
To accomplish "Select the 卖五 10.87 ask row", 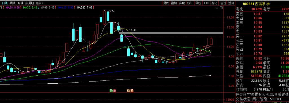I will [x=262, y=14].
